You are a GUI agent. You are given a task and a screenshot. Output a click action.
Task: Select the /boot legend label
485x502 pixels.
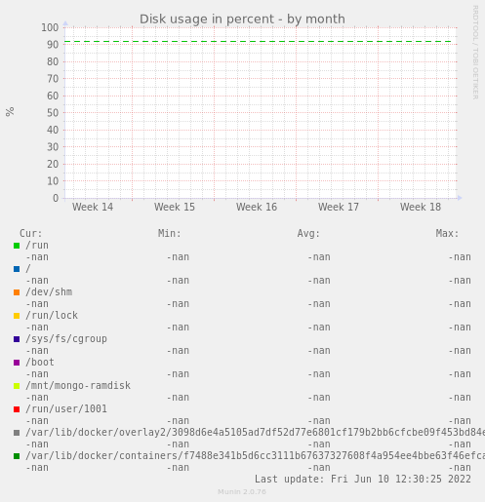pyautogui.click(x=40, y=363)
